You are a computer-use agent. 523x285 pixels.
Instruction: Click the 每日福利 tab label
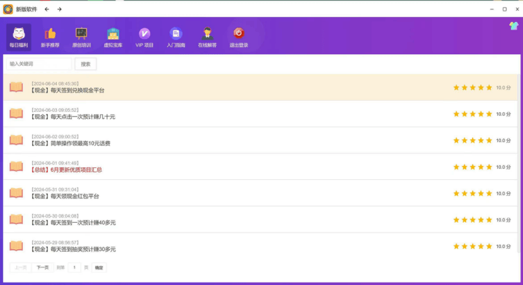[x=19, y=45]
